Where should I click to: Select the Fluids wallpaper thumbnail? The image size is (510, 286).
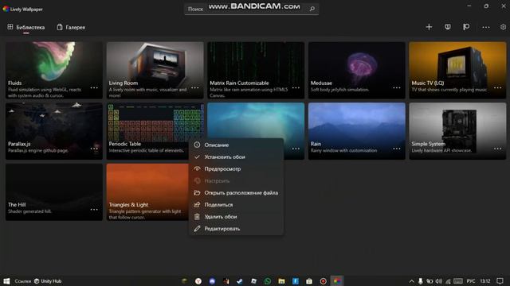tap(54, 70)
